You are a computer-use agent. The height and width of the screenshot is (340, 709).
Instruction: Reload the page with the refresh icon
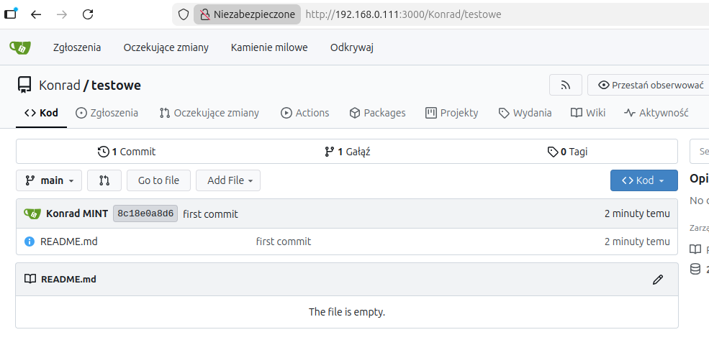[x=88, y=14]
